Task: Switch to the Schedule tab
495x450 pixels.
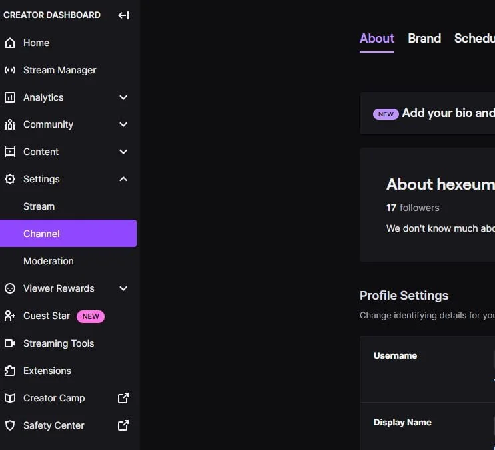Action: [x=474, y=39]
